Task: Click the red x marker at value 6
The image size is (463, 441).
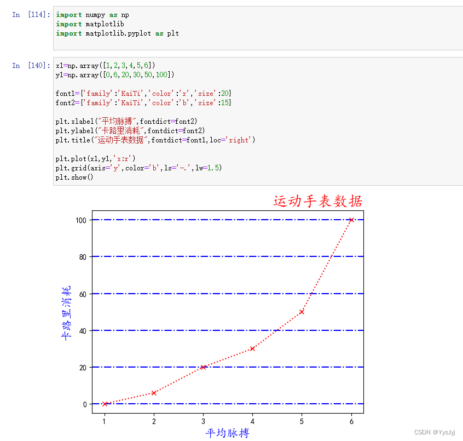Action: (154, 393)
